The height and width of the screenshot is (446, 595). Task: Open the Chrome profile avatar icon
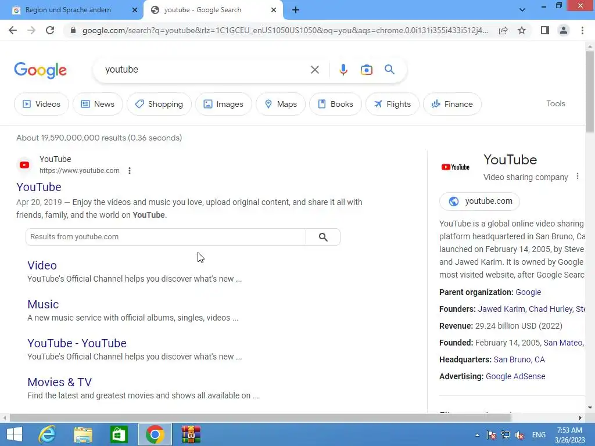[564, 30]
